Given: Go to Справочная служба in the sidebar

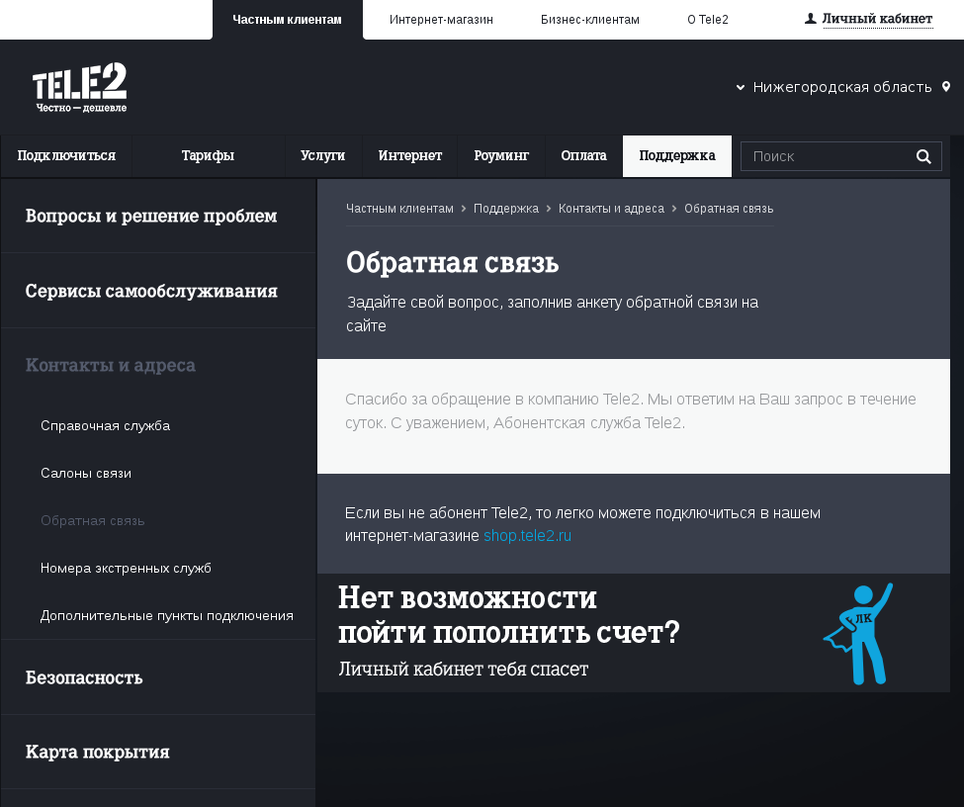Looking at the screenshot, I should point(106,425).
